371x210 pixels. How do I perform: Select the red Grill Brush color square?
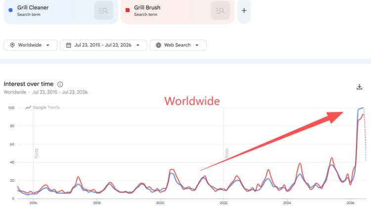tap(127, 10)
